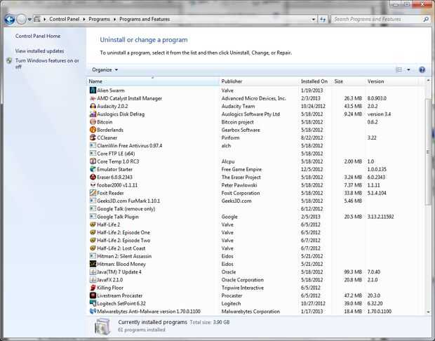Expand the arrow after Programs breadcrumb
The height and width of the screenshot is (341, 435).
click(x=114, y=19)
